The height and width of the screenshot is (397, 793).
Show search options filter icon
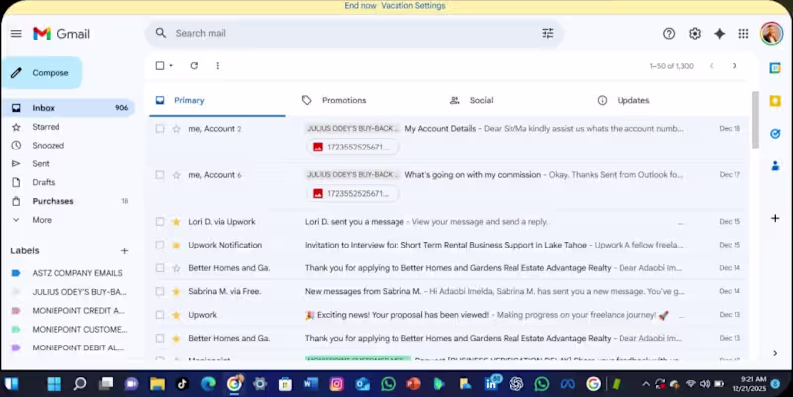point(548,33)
